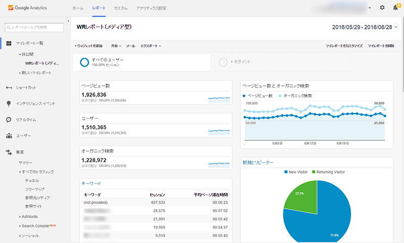This screenshot has width=404, height=243.
Task: Click the ページビュー数 legend dot in chart
Action: 244,96
